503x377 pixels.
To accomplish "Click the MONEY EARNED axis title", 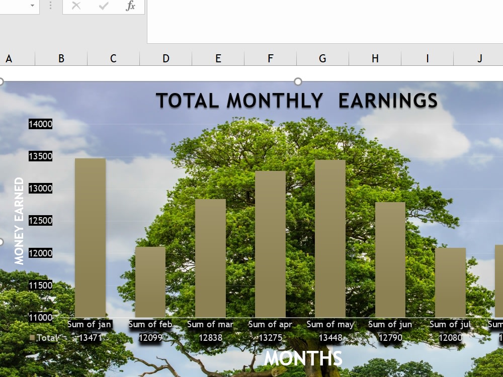I will [x=19, y=221].
